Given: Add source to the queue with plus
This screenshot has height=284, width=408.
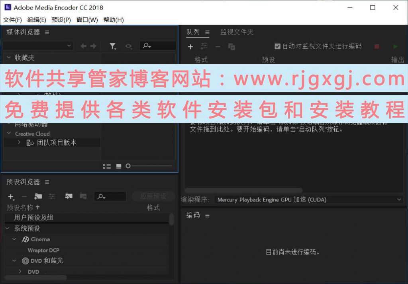Looking at the screenshot, I should point(190,47).
